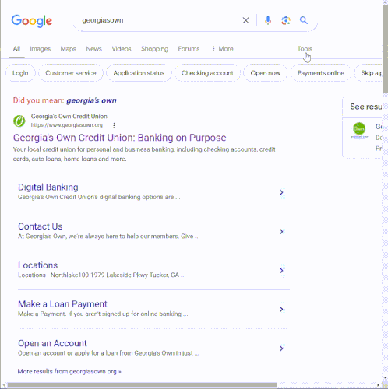Click the Google logo
The image size is (388, 389).
point(32,21)
